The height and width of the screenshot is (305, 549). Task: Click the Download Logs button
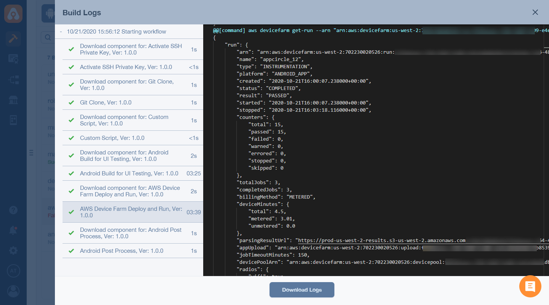click(302, 290)
